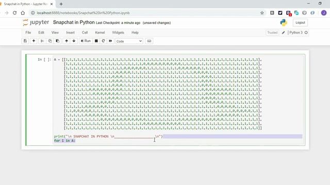Screen dimensions: 330x185
Task: Click the 'A = [[' first matrix row
Action: 158,60
